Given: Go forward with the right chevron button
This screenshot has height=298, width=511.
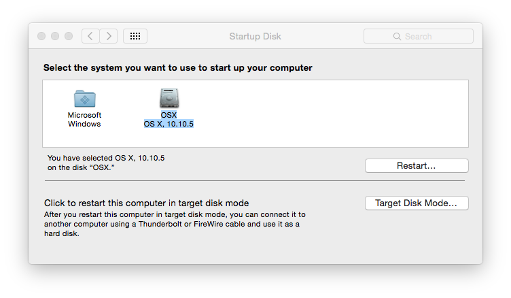Looking at the screenshot, I should (x=109, y=36).
